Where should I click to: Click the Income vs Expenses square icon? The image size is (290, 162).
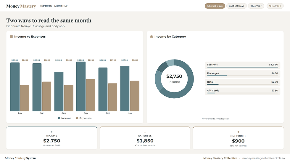pos(11,37)
